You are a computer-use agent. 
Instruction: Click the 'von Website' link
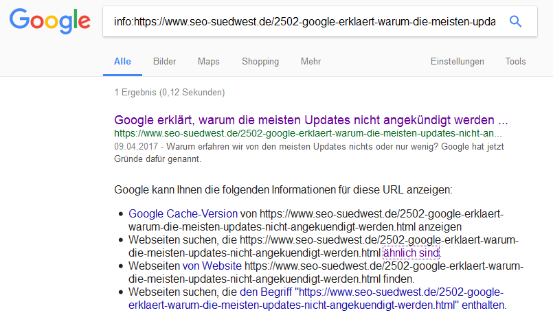(212, 266)
